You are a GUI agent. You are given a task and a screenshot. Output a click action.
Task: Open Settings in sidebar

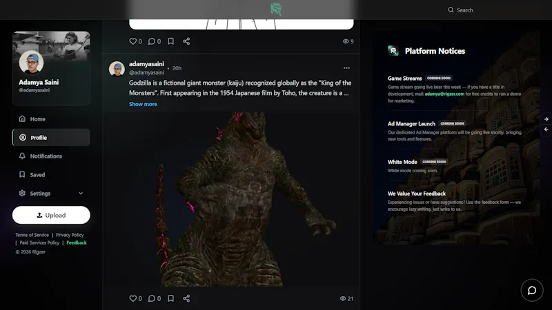coord(51,194)
